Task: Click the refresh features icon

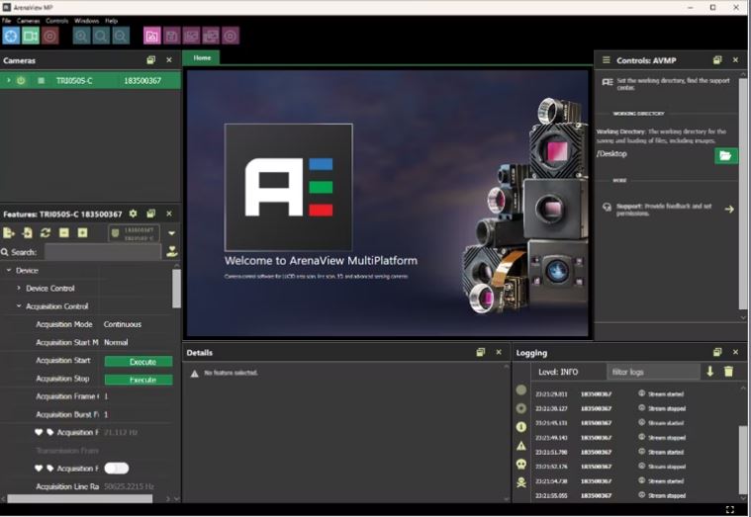Action: (46, 233)
